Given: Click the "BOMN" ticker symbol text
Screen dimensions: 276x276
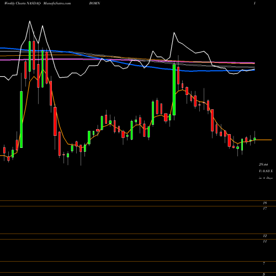Looking at the screenshot, I should [x=94, y=3].
